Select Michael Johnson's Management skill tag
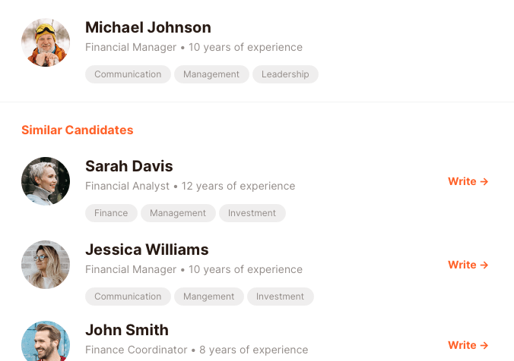The width and height of the screenshot is (514, 361). coord(211,74)
